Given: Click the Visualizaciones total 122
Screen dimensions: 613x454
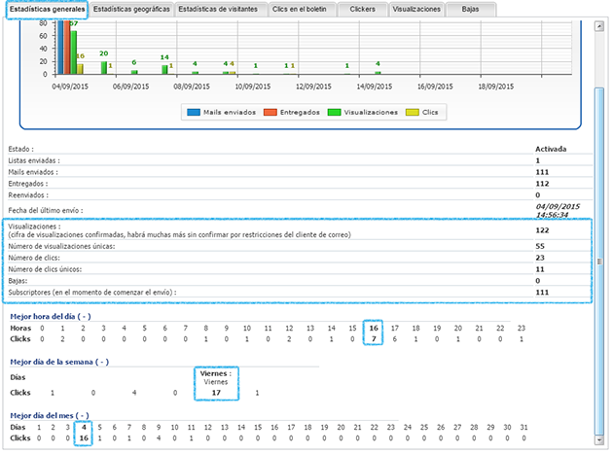Looking at the screenshot, I should (542, 230).
